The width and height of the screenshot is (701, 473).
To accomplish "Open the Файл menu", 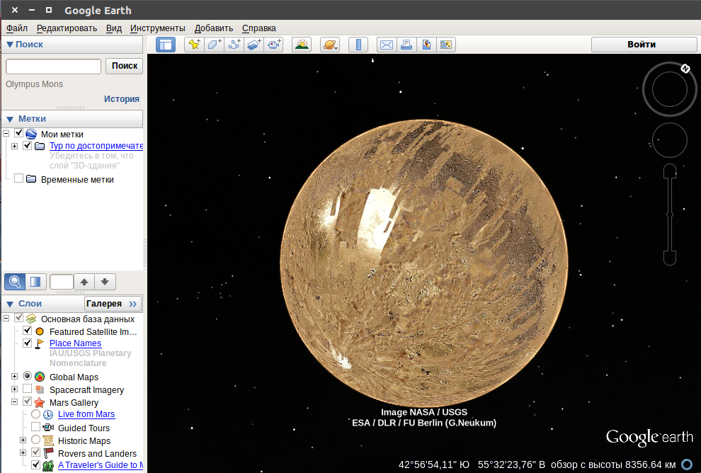I will [x=17, y=28].
